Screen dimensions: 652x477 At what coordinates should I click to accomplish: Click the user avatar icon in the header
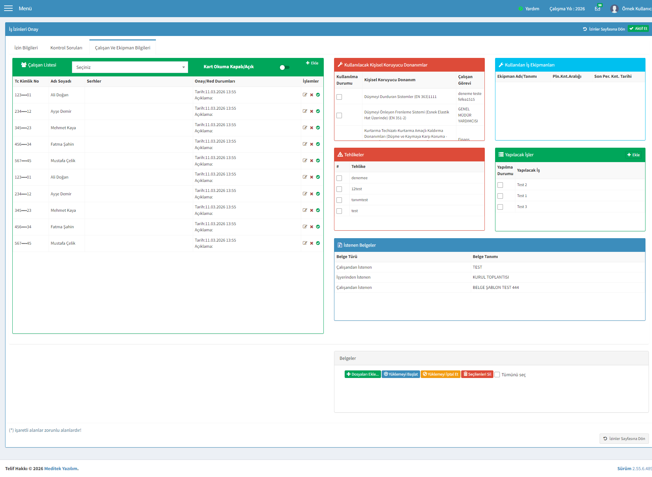614,9
